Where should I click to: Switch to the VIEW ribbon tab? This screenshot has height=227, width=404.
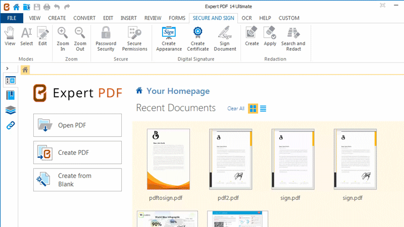click(x=34, y=18)
